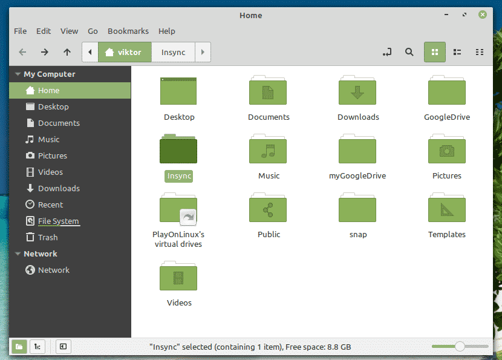Toggle the location entry path button

pyautogui.click(x=387, y=52)
